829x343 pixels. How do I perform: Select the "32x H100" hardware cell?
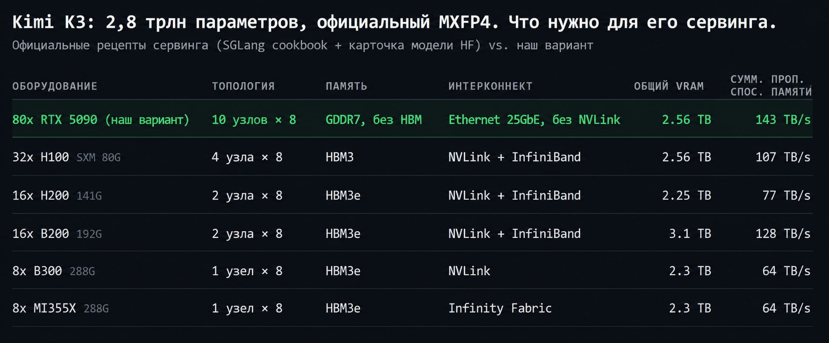pos(66,157)
